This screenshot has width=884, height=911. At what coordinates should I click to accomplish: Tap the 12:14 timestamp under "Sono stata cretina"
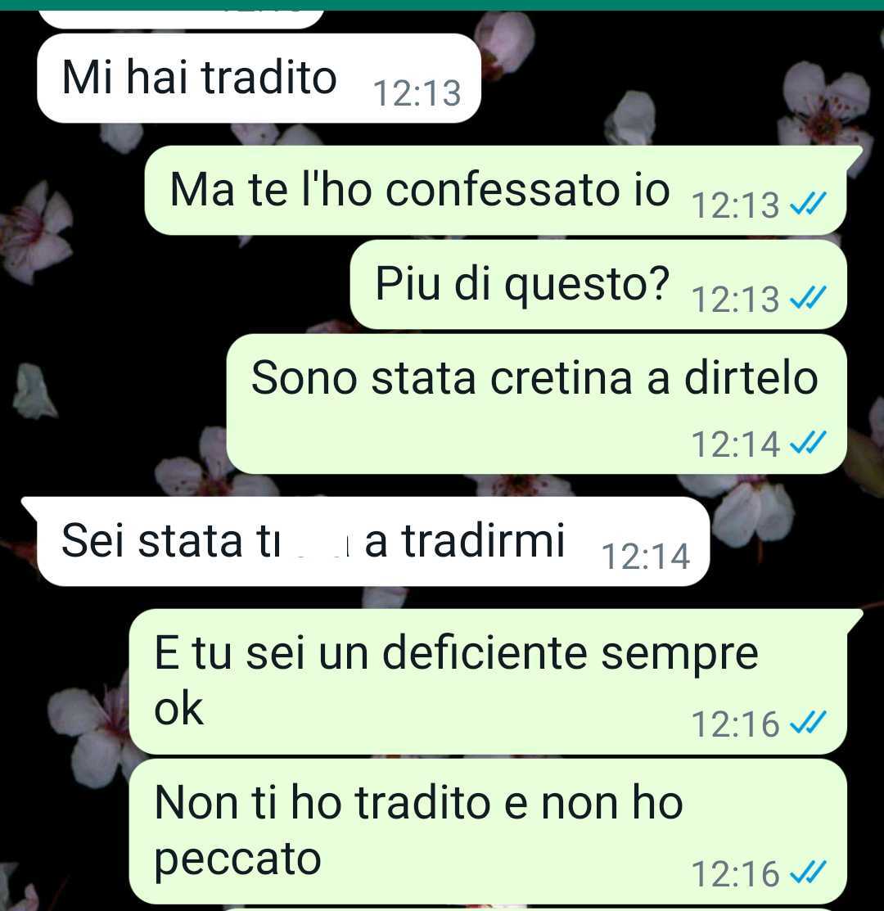pyautogui.click(x=735, y=444)
